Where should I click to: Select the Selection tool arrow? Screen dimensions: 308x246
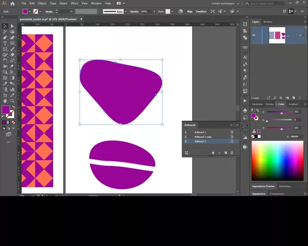5,26
